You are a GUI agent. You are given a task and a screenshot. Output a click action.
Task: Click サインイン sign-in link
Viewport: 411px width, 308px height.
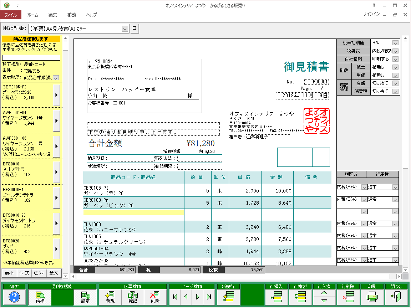[x=371, y=14]
